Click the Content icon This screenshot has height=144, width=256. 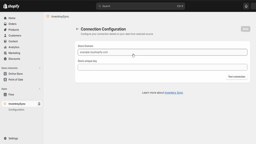point(5,41)
